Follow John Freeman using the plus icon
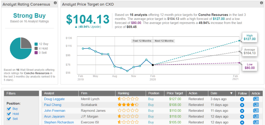The height and width of the screenshot is (125, 265). tap(242, 111)
